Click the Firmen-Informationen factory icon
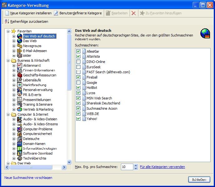The image size is (215, 187). (x=20, y=70)
